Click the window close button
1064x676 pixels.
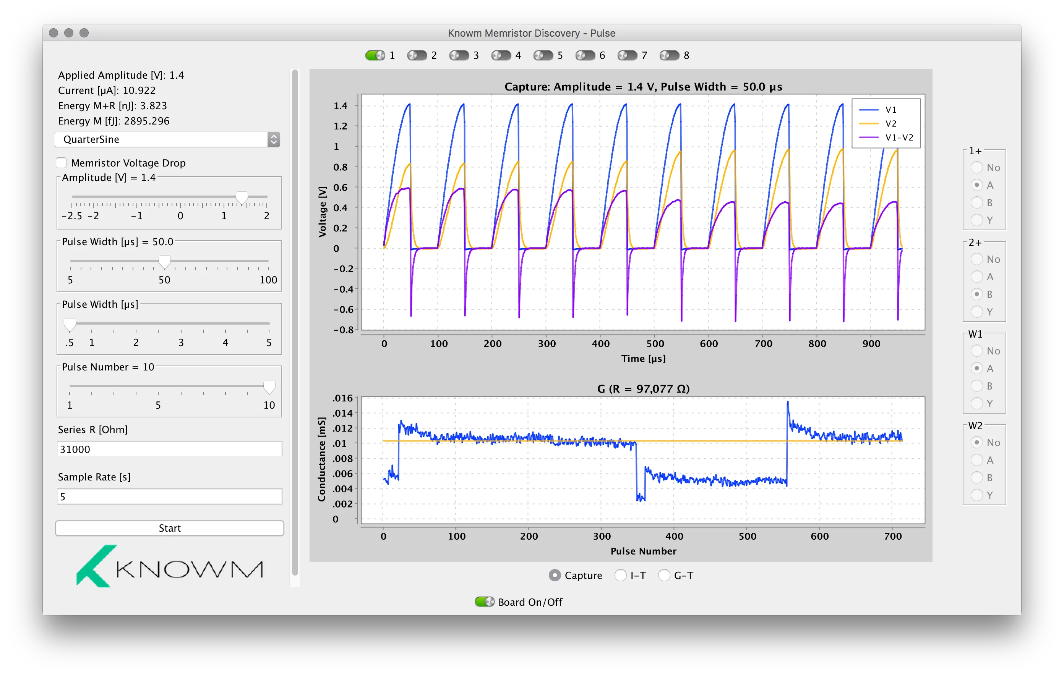tap(54, 33)
